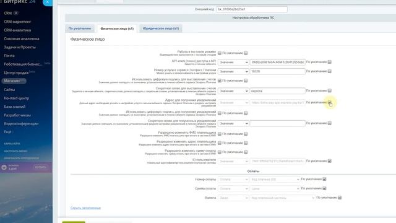Open Контакт-центр in sidebar
The image size is (396, 223).
pyautogui.click(x=17, y=98)
